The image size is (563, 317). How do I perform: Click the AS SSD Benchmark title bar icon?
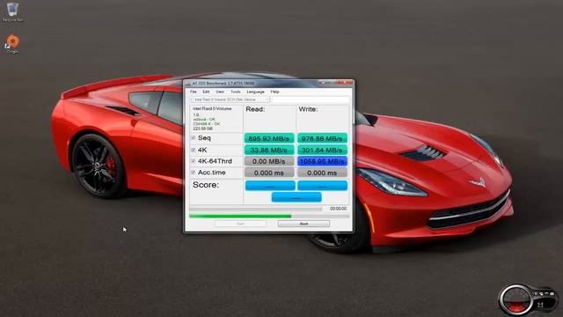click(187, 84)
